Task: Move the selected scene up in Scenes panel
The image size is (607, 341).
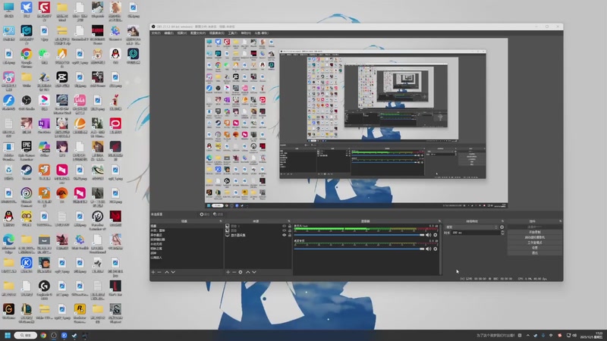Action: coord(167,272)
